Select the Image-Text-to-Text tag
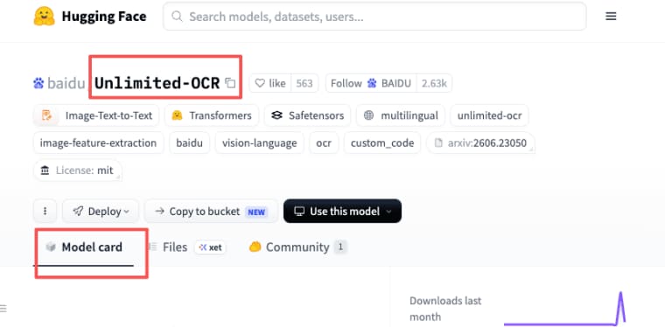The width and height of the screenshot is (665, 327). pyautogui.click(x=96, y=115)
